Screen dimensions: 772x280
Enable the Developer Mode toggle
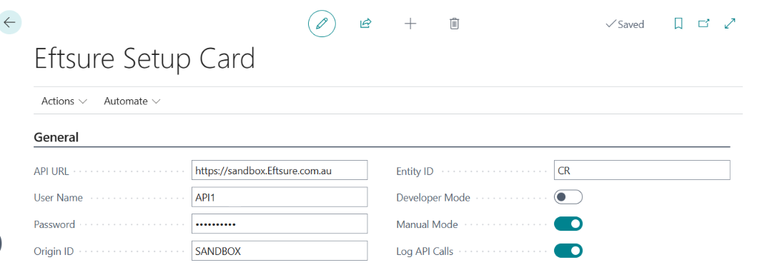tap(568, 197)
